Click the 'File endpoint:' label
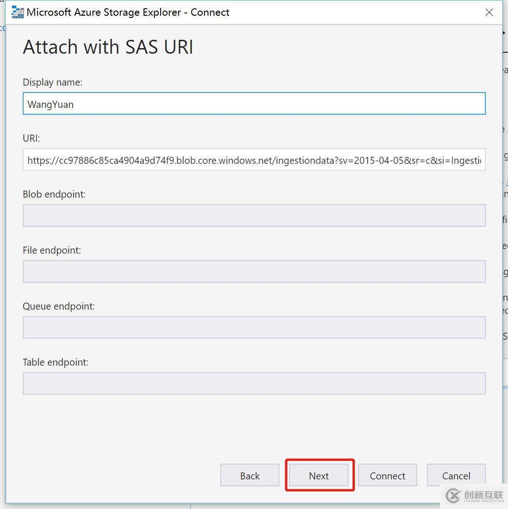Image resolution: width=508 pixels, height=509 pixels. pos(52,250)
